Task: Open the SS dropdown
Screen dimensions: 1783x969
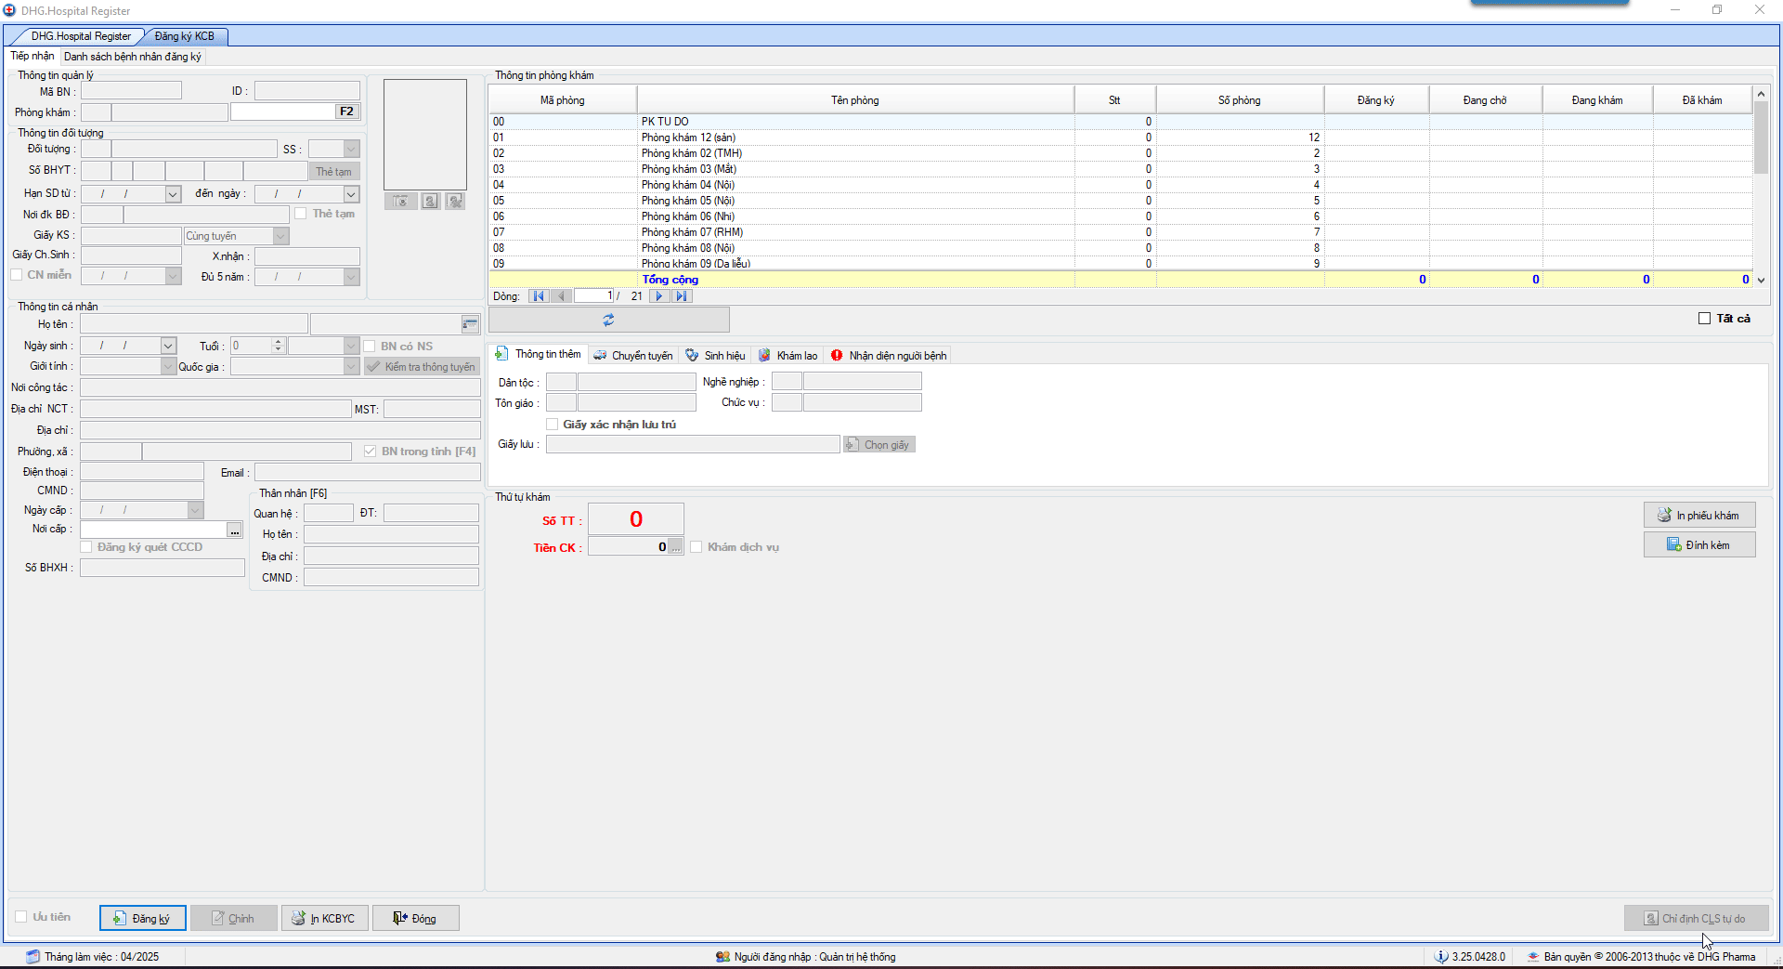Action: (351, 149)
